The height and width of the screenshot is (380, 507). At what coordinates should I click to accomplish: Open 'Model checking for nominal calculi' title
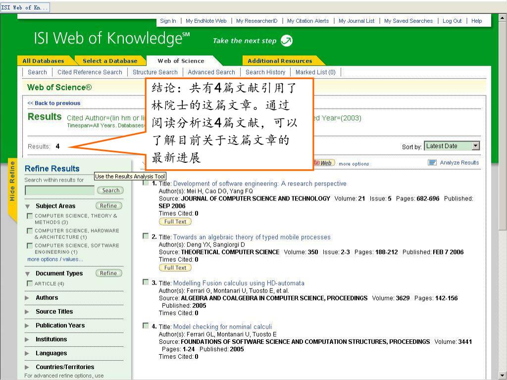click(222, 327)
